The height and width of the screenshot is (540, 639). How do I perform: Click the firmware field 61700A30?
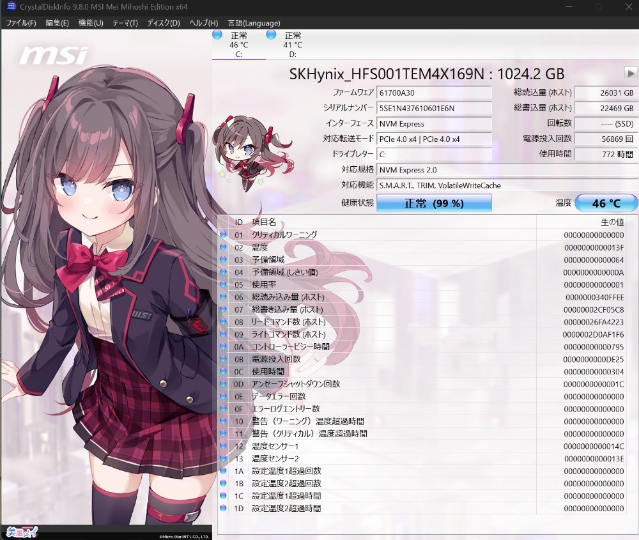pos(434,93)
